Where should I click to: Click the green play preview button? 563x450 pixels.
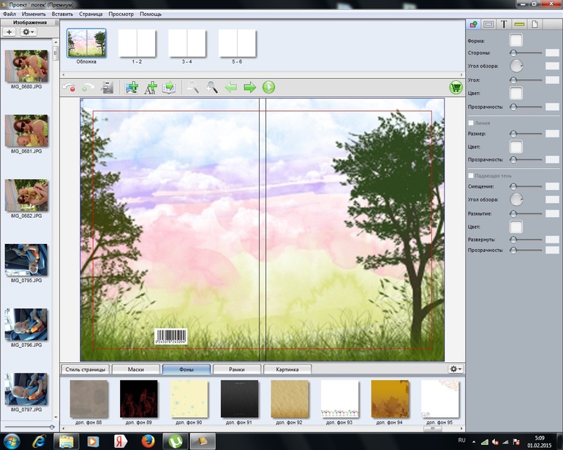pos(268,88)
